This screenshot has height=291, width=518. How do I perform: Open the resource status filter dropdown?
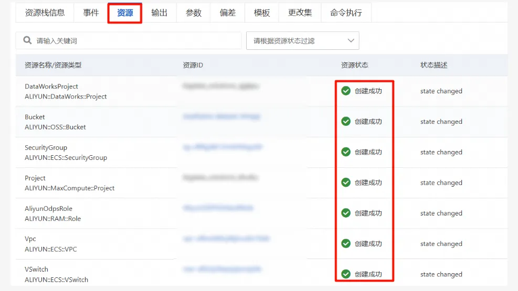tap(303, 40)
